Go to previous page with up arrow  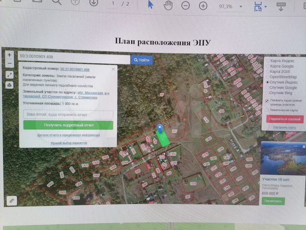click(x=75, y=2)
